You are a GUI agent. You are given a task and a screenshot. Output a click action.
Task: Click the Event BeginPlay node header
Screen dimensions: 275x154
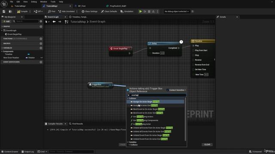click(x=120, y=48)
